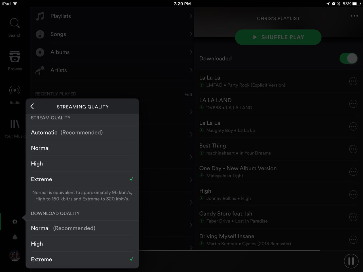This screenshot has height=272, width=363.
Task: Tap the 7:29 PM clock
Action: coord(182,4)
